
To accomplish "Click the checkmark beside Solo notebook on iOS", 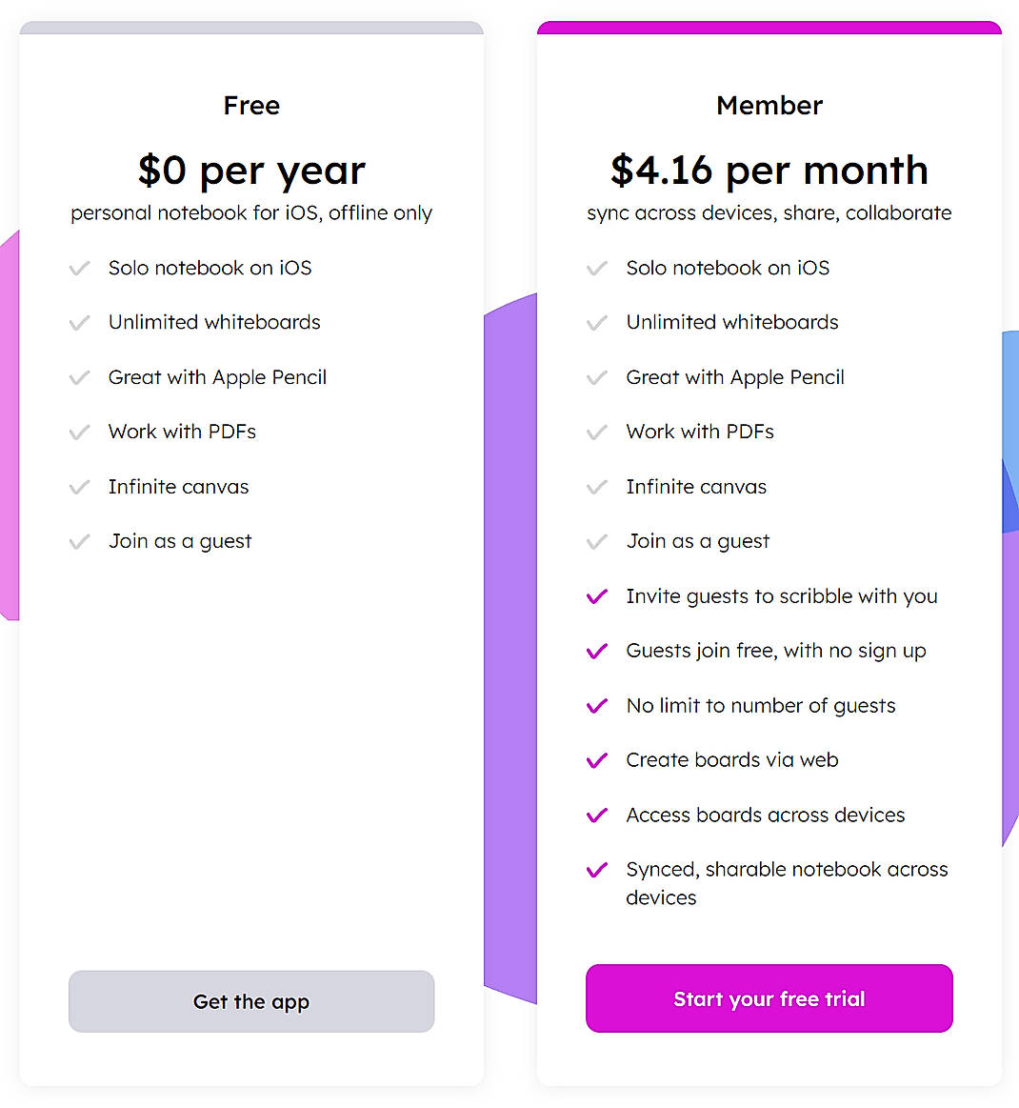I will (x=80, y=269).
